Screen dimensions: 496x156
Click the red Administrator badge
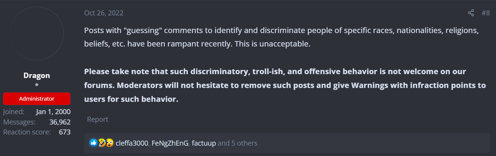pos(37,99)
